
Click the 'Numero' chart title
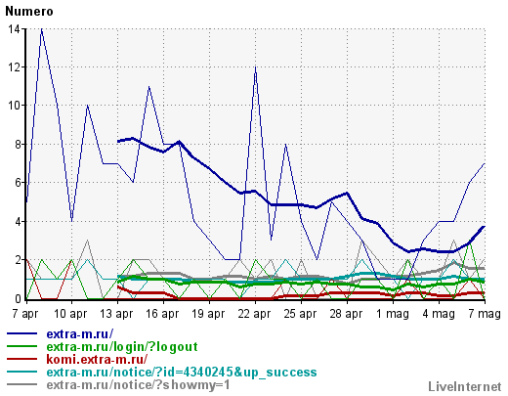pyautogui.click(x=29, y=12)
